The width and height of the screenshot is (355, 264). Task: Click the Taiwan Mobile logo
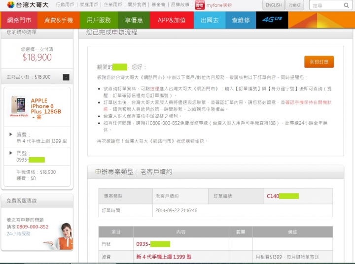pyautogui.click(x=28, y=5)
